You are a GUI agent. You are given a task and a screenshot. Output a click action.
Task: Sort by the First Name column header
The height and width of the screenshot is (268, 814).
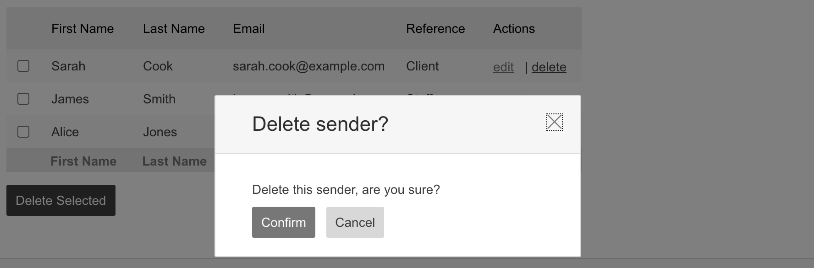[82, 28]
